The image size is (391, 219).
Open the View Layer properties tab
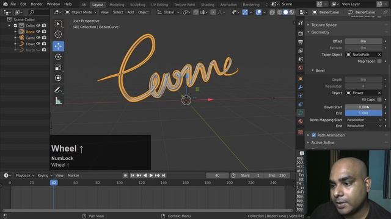(x=301, y=50)
